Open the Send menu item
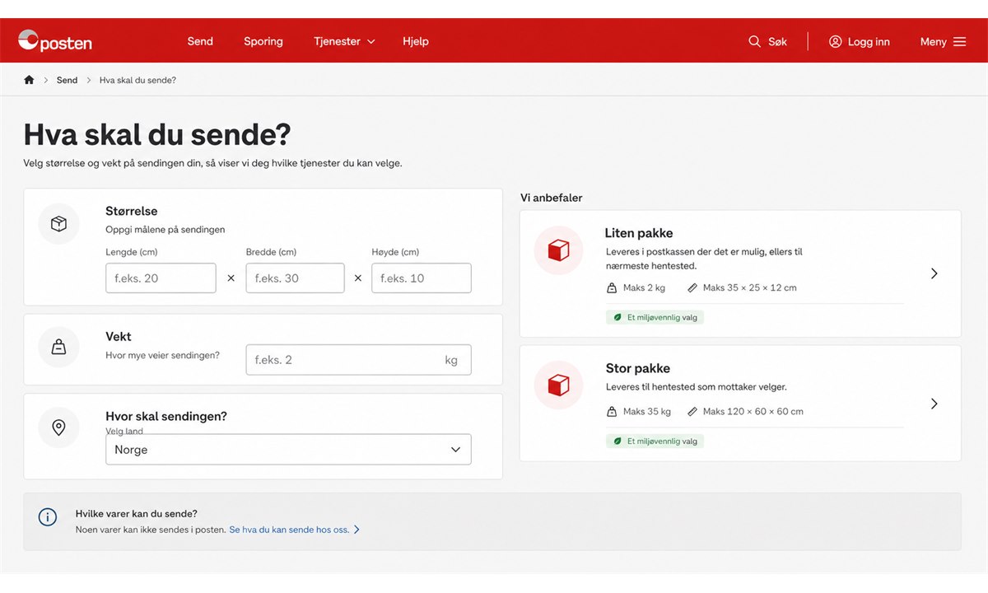This screenshot has height=593, width=988. pyautogui.click(x=200, y=41)
